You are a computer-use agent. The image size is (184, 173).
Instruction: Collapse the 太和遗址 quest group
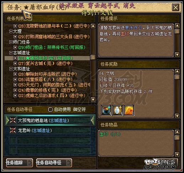pos(11,69)
